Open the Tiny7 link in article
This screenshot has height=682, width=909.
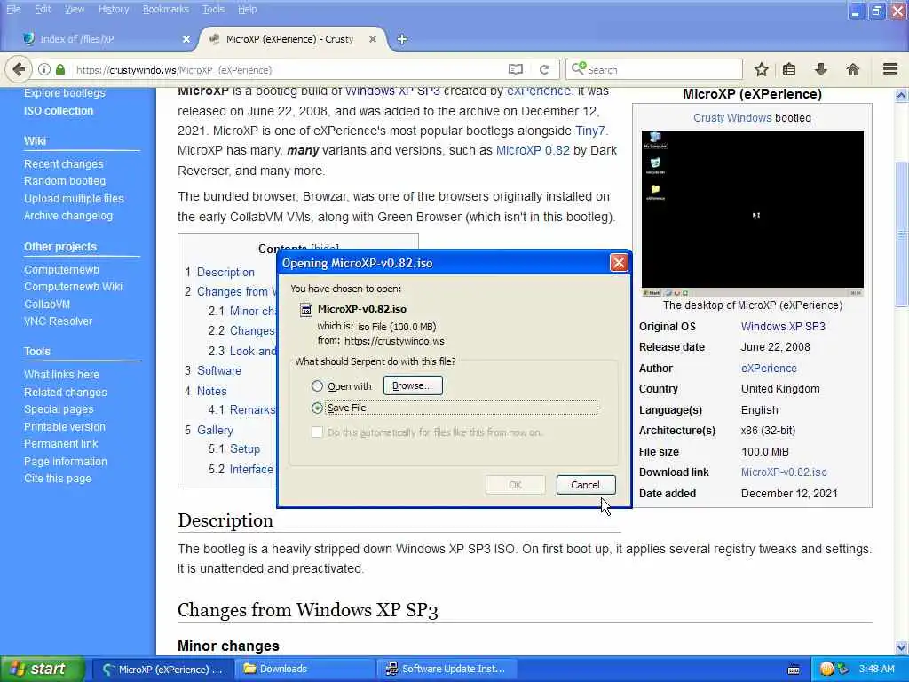click(x=589, y=131)
